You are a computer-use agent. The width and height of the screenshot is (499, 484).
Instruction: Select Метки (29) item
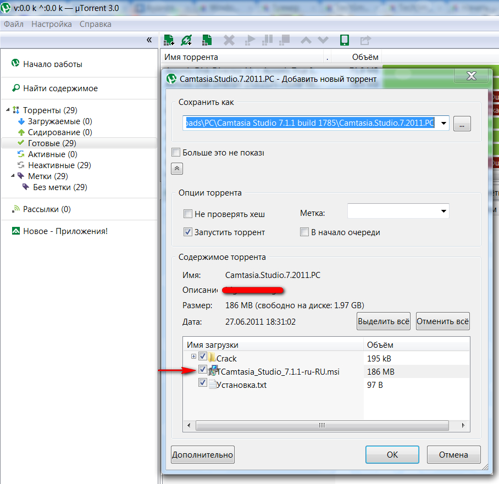point(48,176)
